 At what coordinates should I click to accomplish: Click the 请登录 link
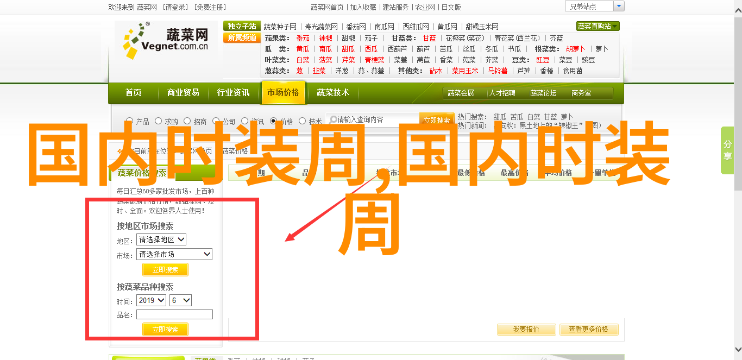click(174, 7)
